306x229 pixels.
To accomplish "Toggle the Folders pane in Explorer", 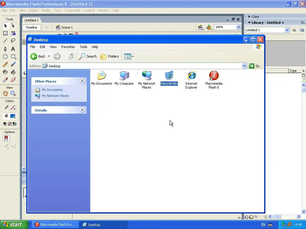I will [x=110, y=56].
